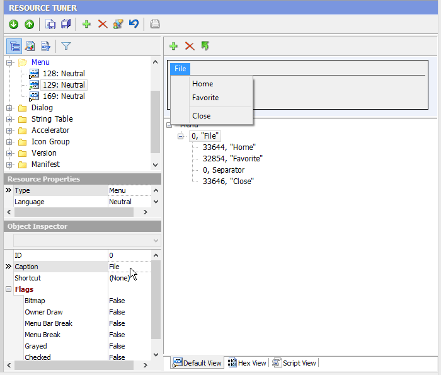The image size is (441, 375).
Task: Select tree item 32854, "Favorite"
Action: [232, 159]
